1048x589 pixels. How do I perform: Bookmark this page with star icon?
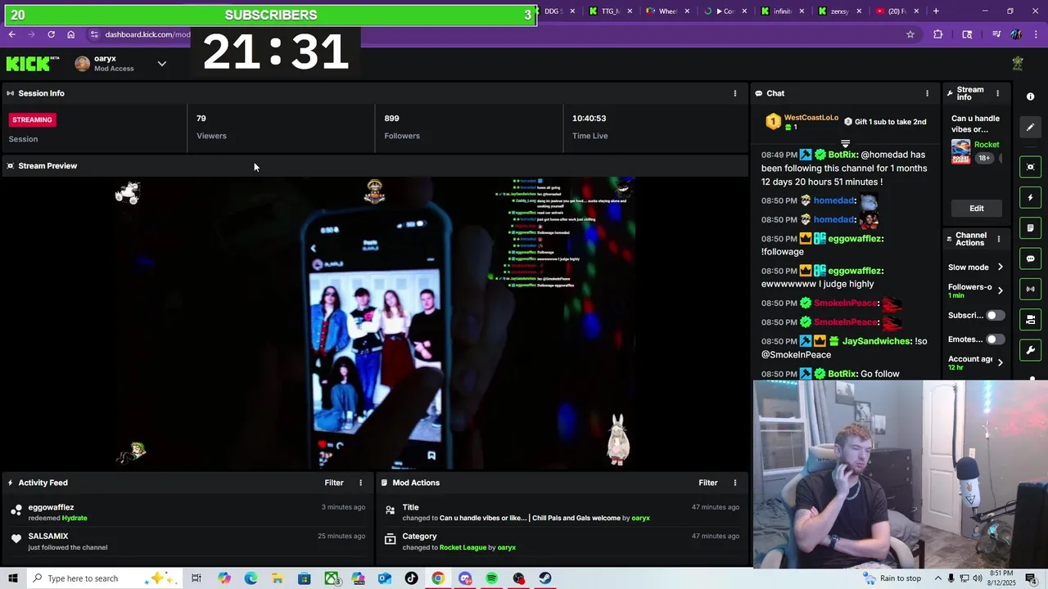point(910,34)
